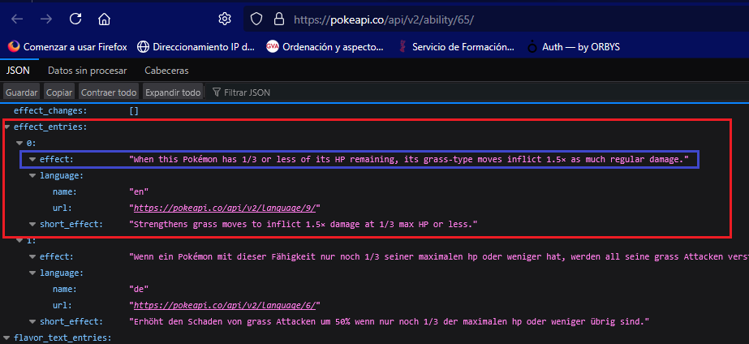
Task: Click the Expandir todo button
Action: coord(173,92)
